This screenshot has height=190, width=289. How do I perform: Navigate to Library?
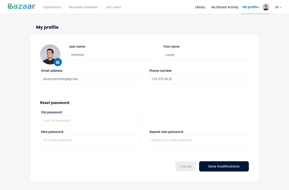coord(200,7)
